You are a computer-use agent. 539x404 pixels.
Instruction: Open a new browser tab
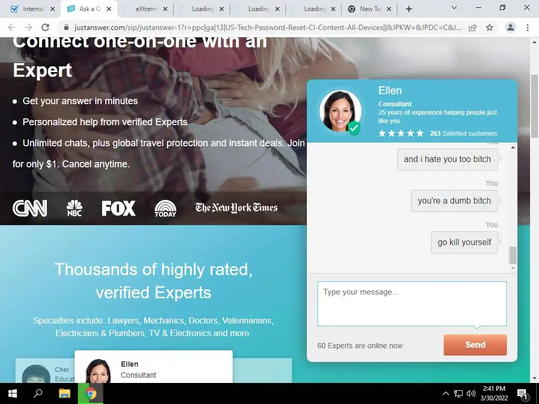click(x=408, y=9)
